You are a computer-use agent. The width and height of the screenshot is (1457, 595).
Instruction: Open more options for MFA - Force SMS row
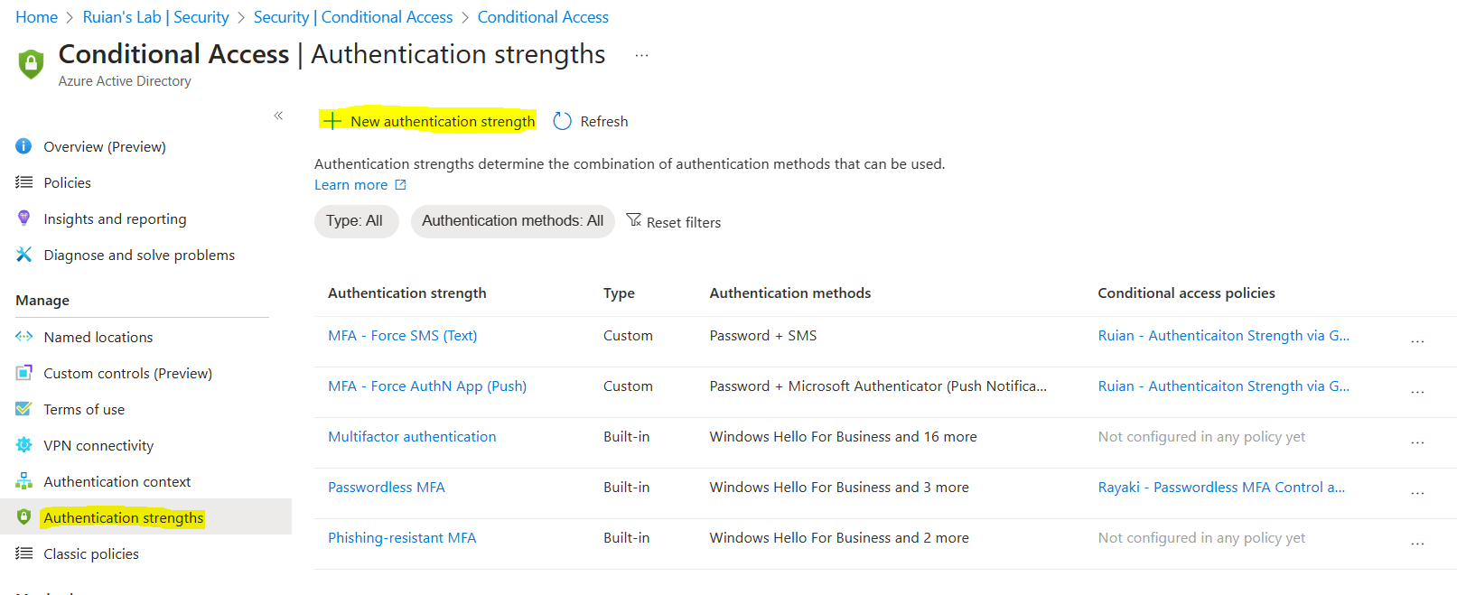pyautogui.click(x=1417, y=341)
